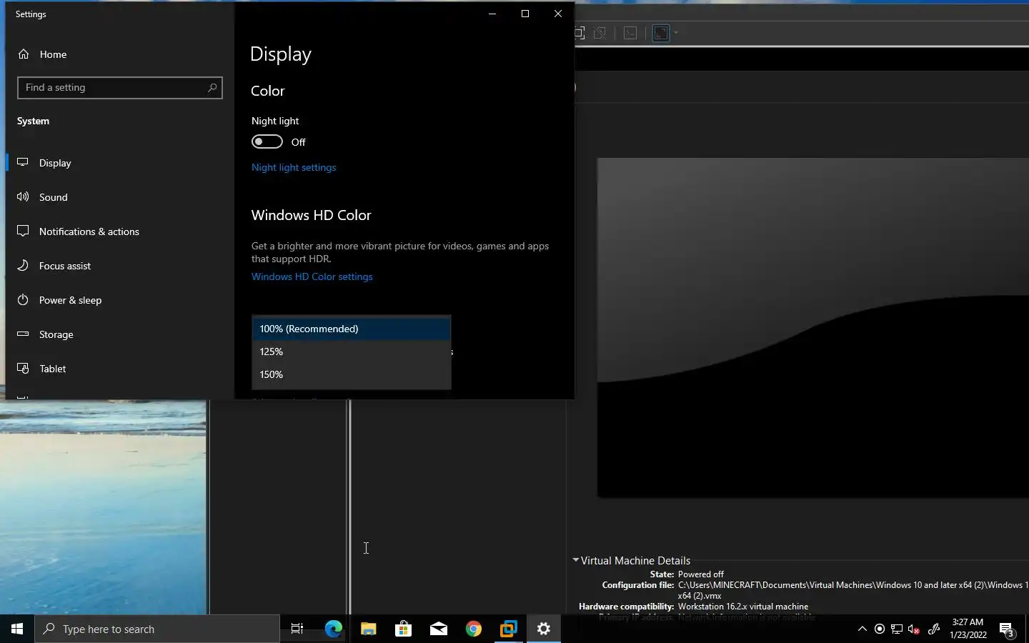Minimize the Settings window
1029x643 pixels.
(x=492, y=14)
